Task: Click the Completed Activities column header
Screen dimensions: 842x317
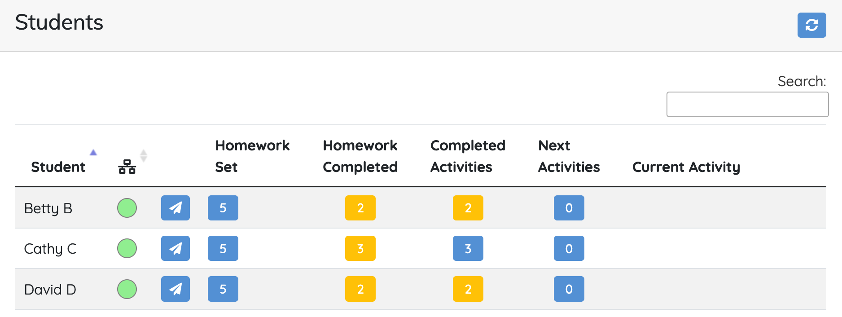Action: [468, 156]
